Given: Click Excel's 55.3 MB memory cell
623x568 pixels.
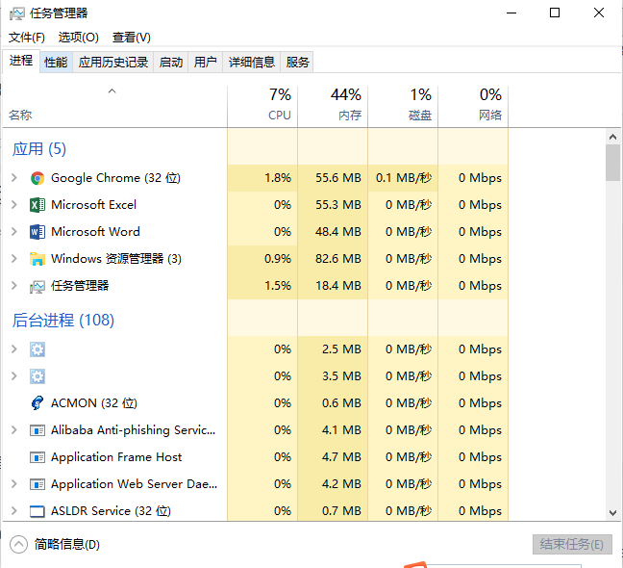Looking at the screenshot, I should [x=333, y=205].
